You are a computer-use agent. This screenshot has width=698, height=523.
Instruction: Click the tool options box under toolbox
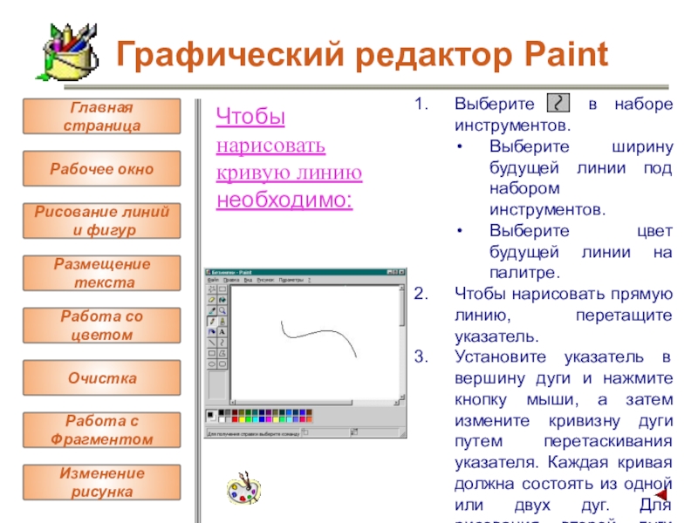217,385
